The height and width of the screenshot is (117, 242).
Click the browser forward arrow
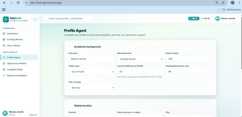tap(11, 3)
